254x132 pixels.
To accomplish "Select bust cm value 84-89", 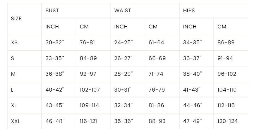I will [88, 58].
